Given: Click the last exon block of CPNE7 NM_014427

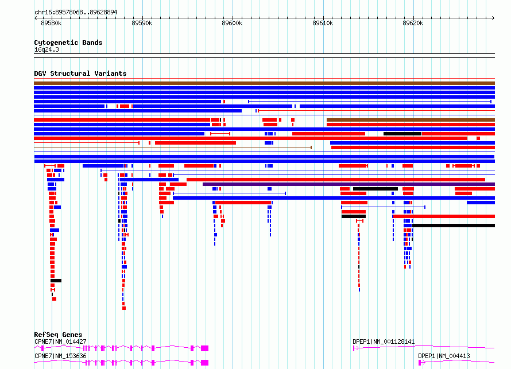Looking at the screenshot, I should click(204, 348).
